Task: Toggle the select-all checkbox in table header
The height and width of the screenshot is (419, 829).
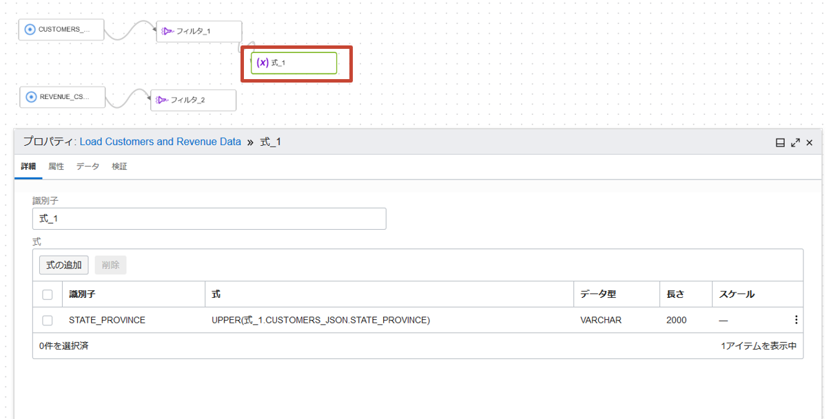Action: tap(48, 294)
